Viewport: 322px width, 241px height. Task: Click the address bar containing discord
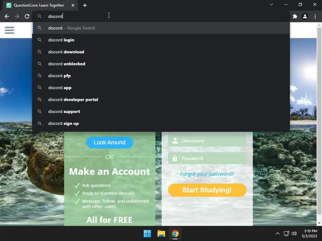click(x=161, y=16)
